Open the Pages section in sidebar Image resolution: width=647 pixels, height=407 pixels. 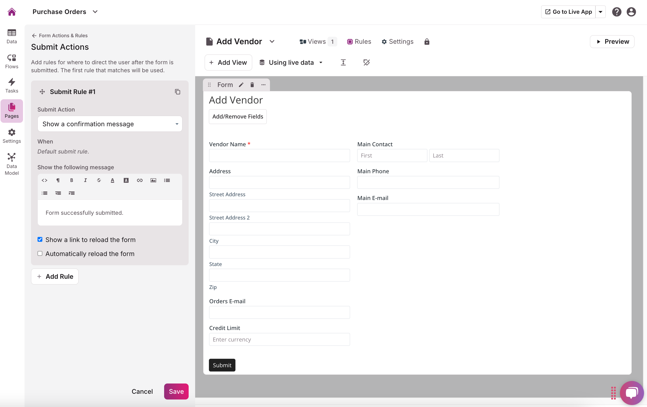[x=12, y=111]
